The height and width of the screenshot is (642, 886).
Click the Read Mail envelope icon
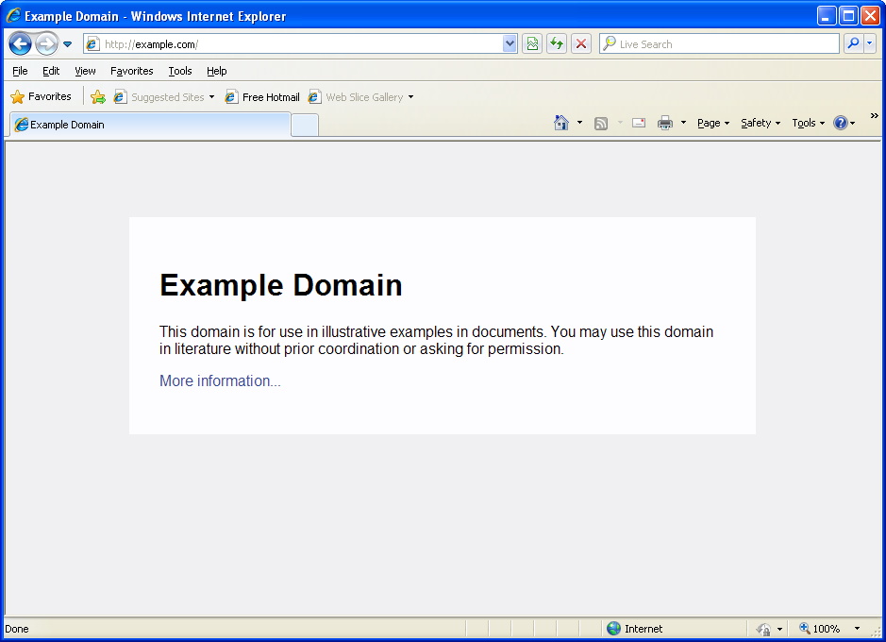point(639,123)
